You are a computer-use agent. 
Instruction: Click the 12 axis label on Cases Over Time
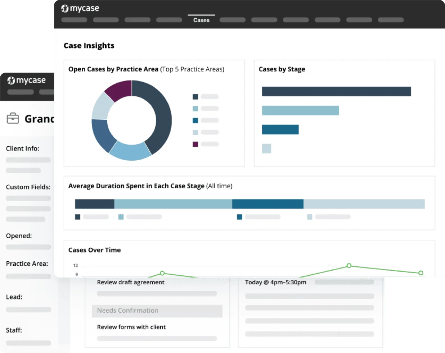click(x=76, y=265)
